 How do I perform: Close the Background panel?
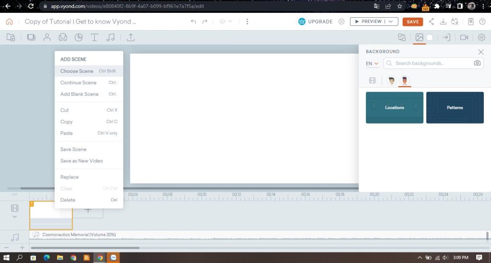click(x=481, y=52)
